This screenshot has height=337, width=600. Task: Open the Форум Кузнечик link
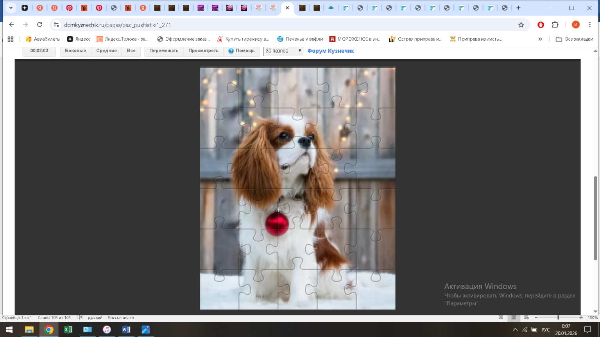[330, 51]
